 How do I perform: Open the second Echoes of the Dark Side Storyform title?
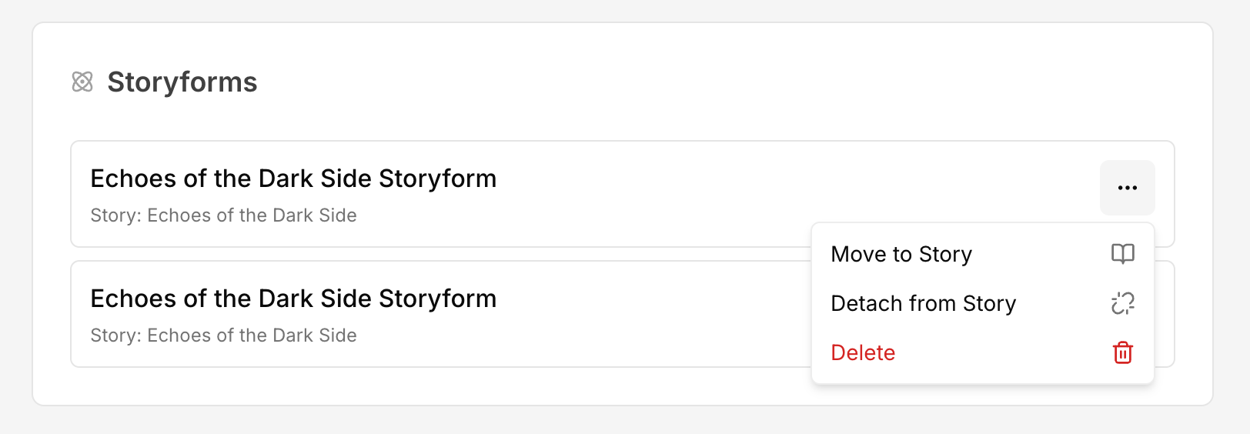coord(293,299)
